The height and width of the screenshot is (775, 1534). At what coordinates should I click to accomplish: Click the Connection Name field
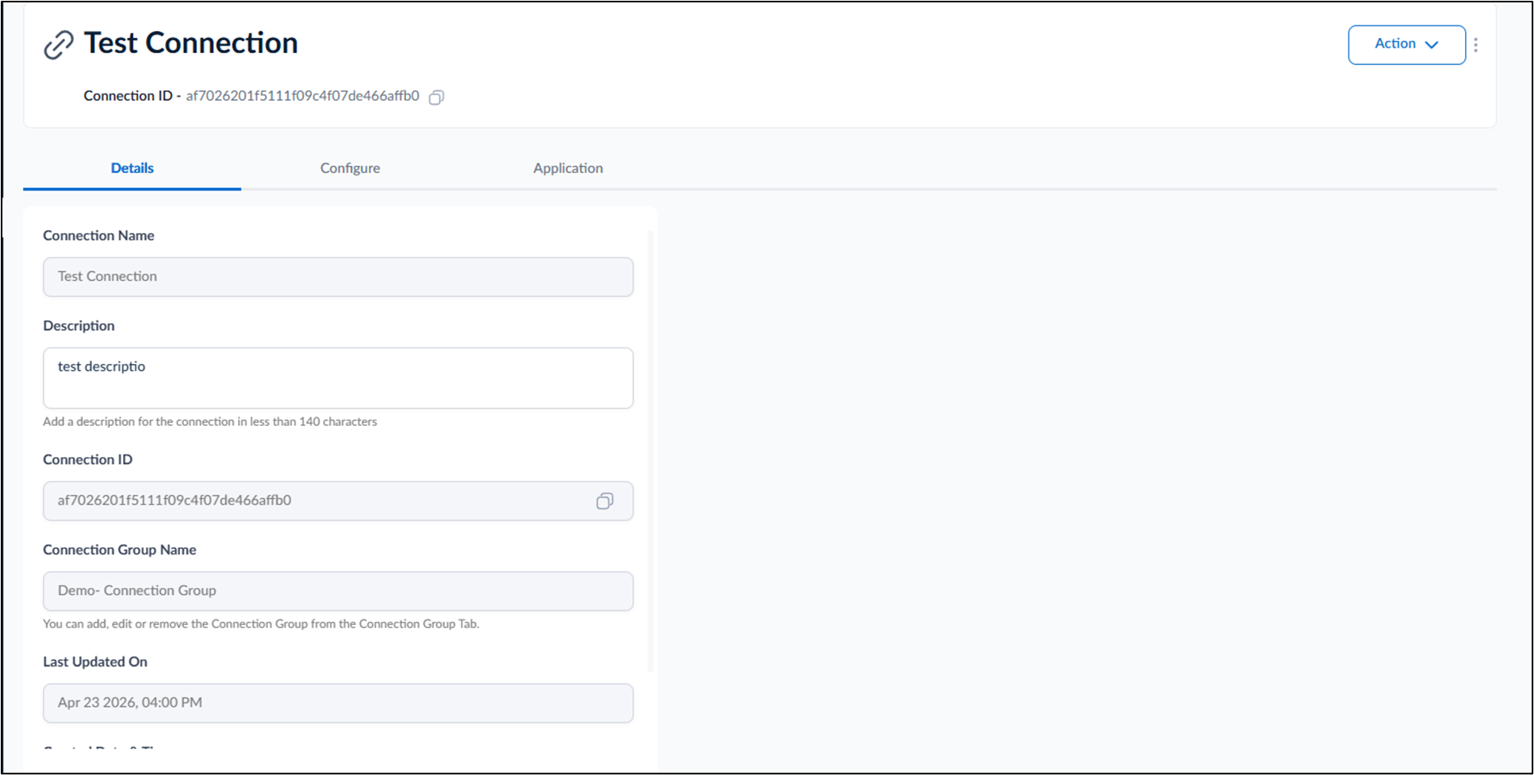click(338, 277)
